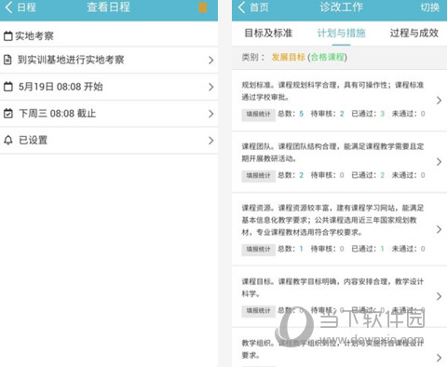Switch to the 计划与措施 tab
The height and width of the screenshot is (367, 447).
(x=341, y=33)
